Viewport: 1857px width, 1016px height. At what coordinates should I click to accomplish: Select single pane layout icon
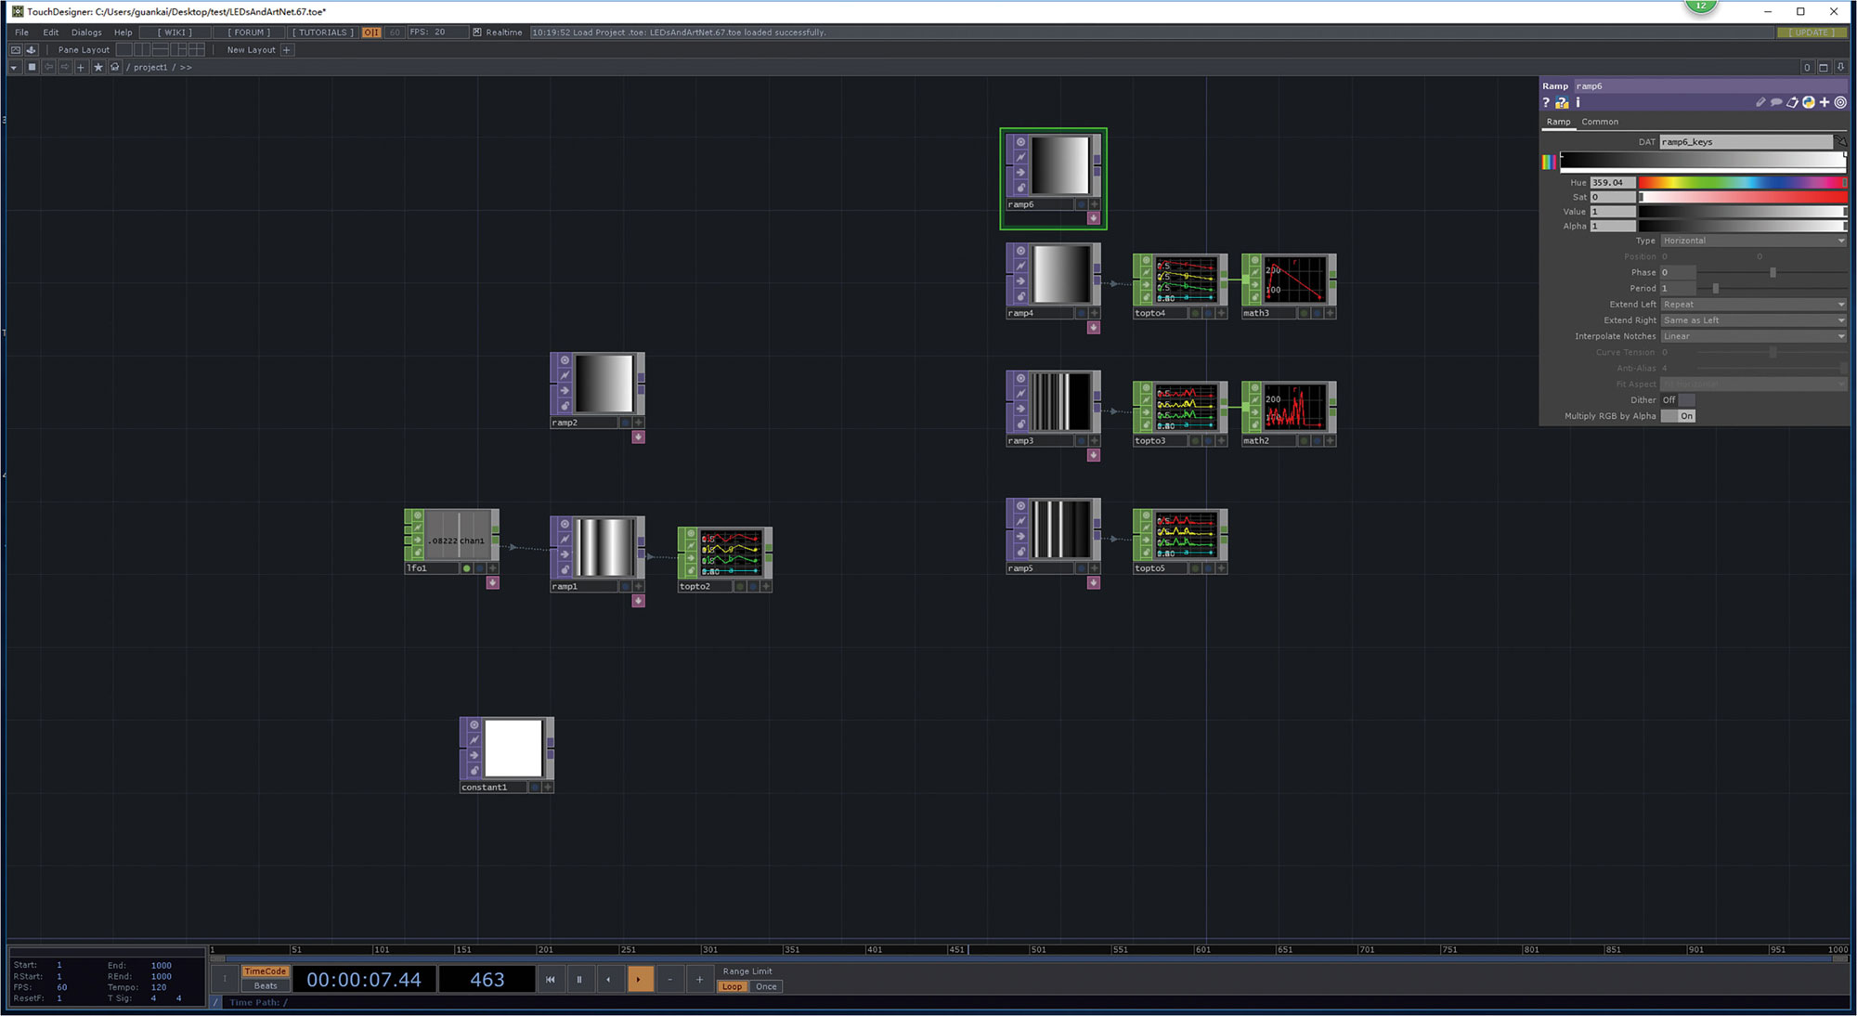coord(123,50)
